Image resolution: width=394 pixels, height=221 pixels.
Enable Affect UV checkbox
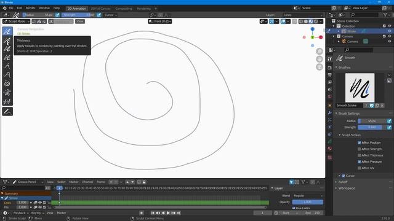360,168
